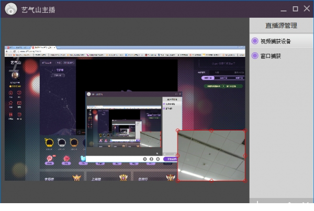The height and width of the screenshot is (211, 314).
Task: Select the 窗口捕获 source label
Action: click(x=271, y=55)
